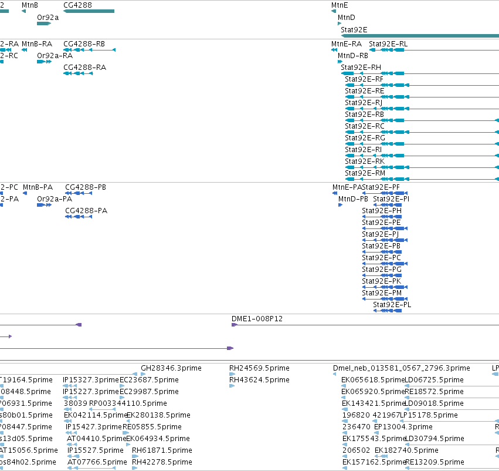Select polypeptide Or92a-PA

coord(55,199)
